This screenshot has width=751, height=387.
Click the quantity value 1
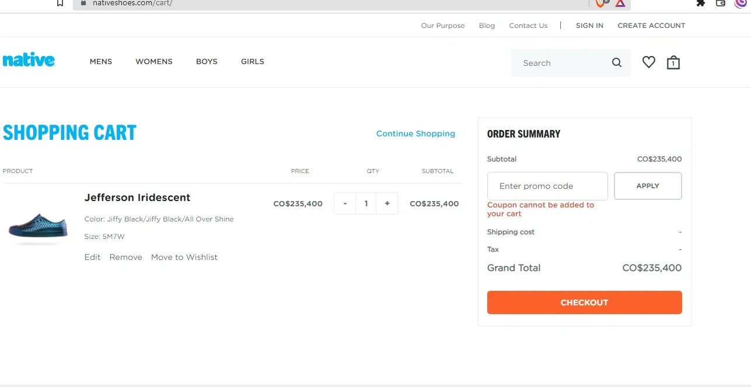[366, 203]
